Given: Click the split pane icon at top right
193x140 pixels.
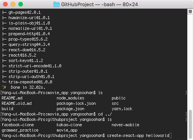Looking at the screenshot, I should (x=190, y=11).
